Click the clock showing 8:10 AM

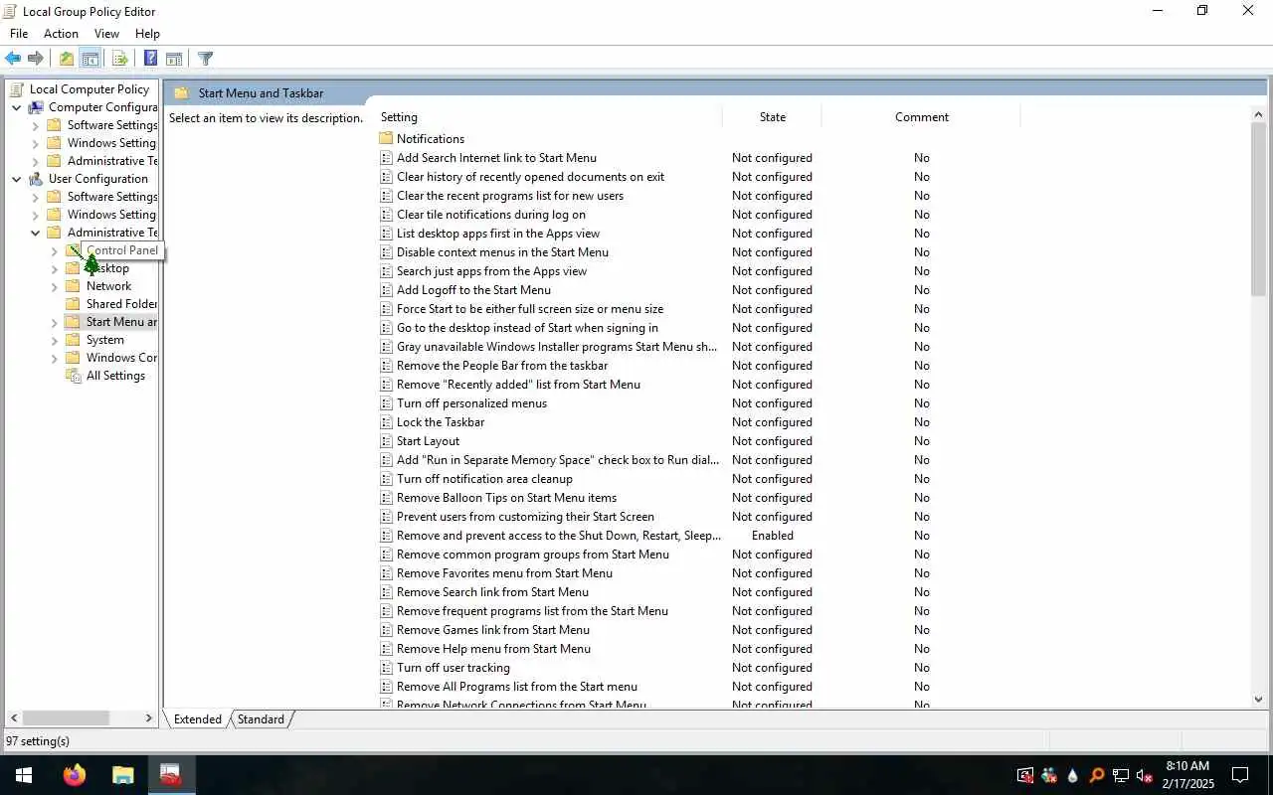(1187, 766)
